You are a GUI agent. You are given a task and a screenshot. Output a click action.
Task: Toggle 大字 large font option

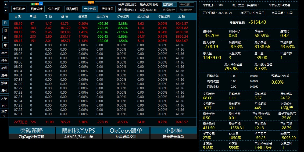tap(4, 98)
